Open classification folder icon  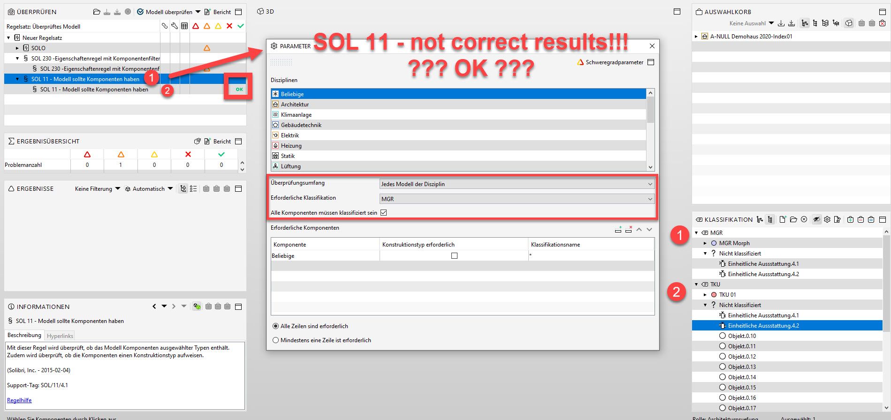tap(793, 219)
